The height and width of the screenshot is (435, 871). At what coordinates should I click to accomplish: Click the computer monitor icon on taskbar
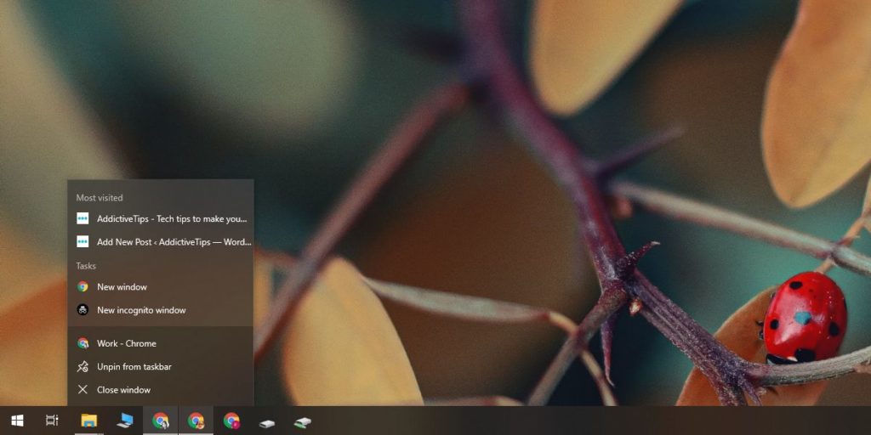125,421
